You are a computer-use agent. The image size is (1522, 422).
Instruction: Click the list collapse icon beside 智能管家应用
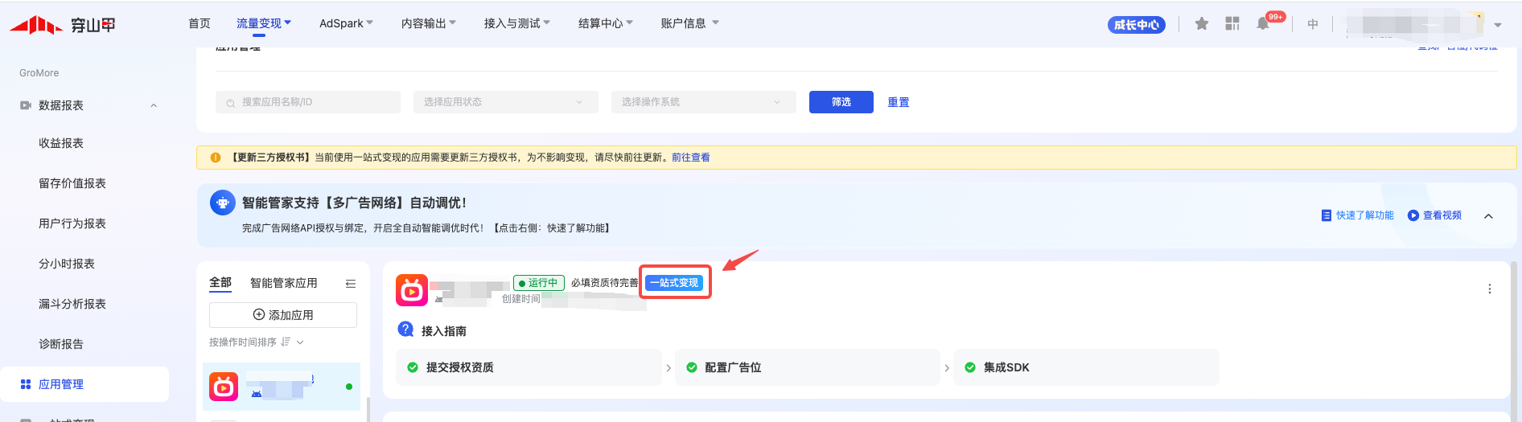pos(351,283)
